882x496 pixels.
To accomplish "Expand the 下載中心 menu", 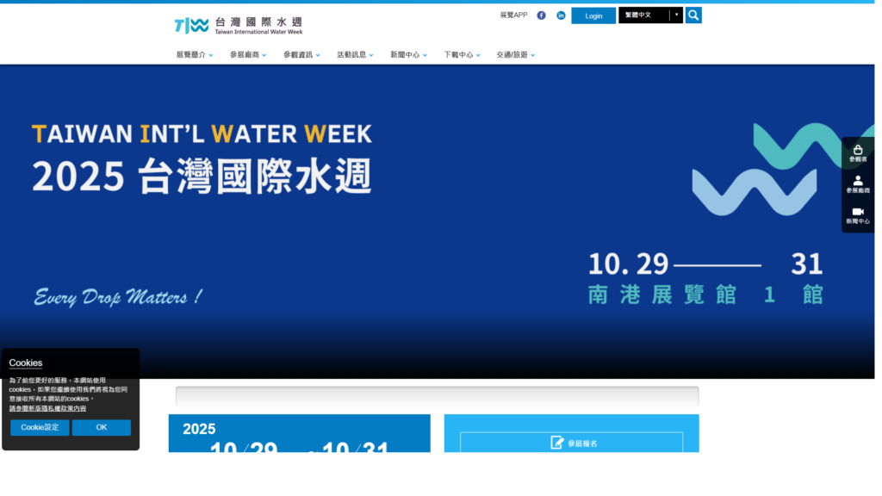I will point(462,54).
